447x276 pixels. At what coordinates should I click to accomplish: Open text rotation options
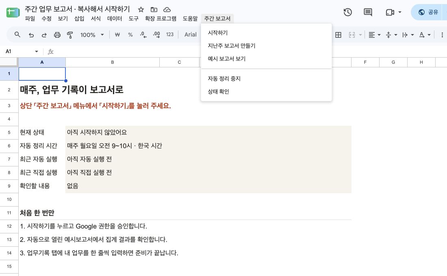425,35
